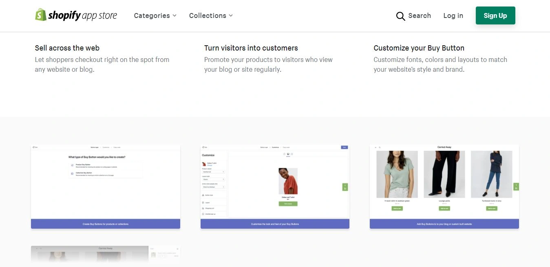The height and width of the screenshot is (267, 550).
Task: Click the Shopify bag logo icon
Action: click(x=41, y=15)
